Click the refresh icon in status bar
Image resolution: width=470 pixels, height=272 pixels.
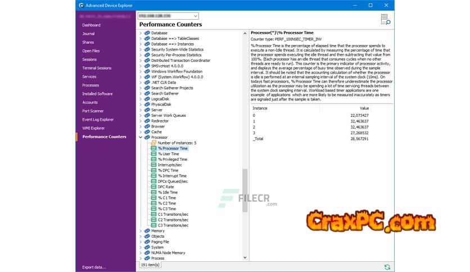(387, 266)
